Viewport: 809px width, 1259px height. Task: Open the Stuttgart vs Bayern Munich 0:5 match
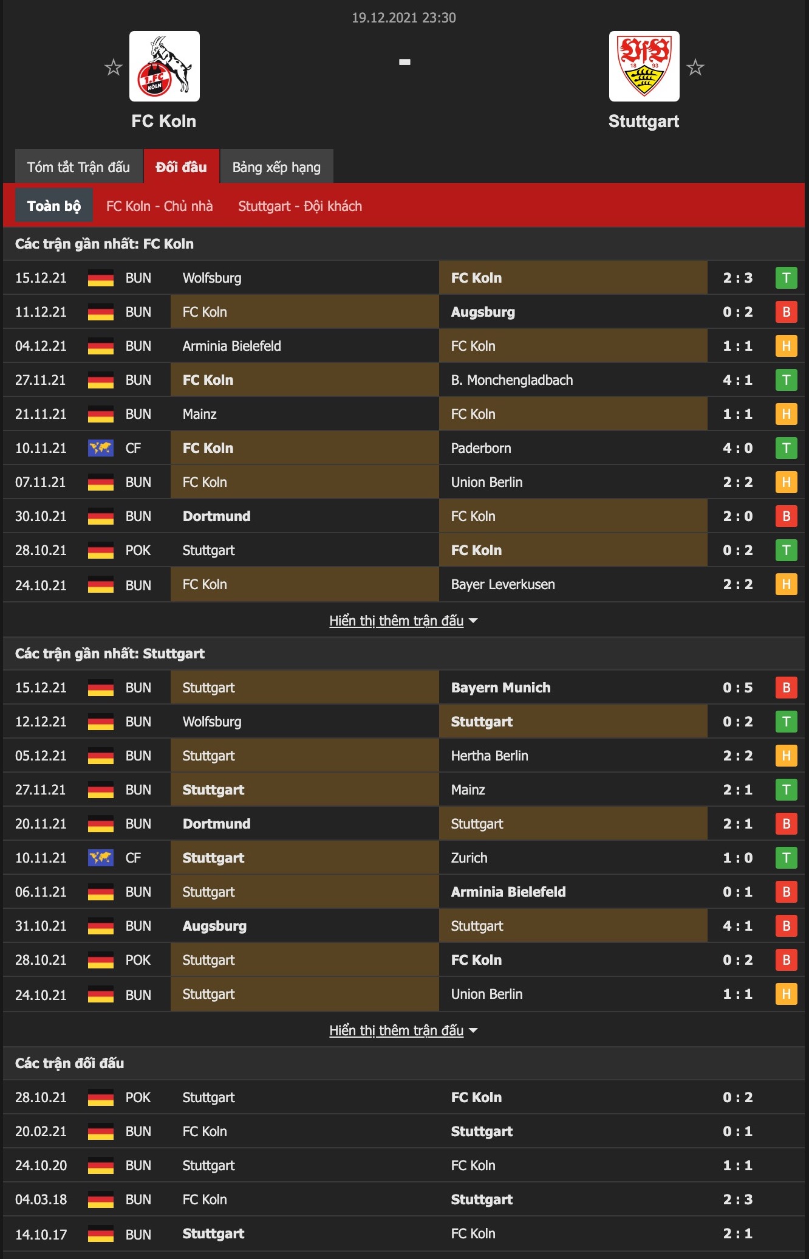[x=404, y=688]
